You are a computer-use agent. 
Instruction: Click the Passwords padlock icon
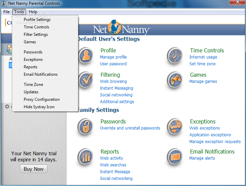pyautogui.click(x=85, y=126)
